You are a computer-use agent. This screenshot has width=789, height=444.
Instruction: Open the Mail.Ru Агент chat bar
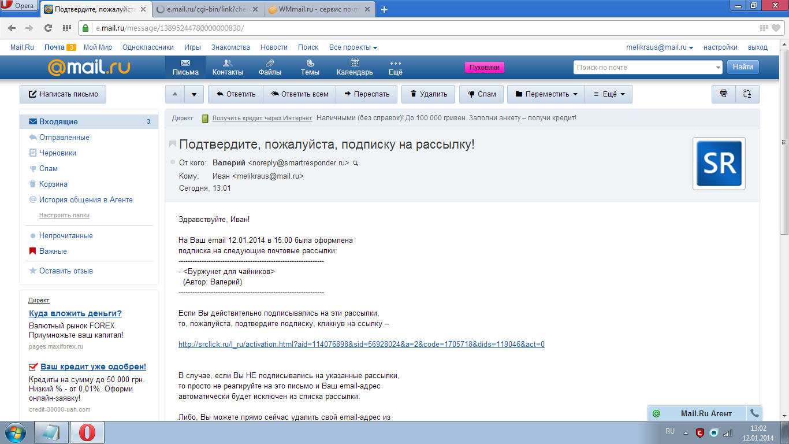[697, 413]
